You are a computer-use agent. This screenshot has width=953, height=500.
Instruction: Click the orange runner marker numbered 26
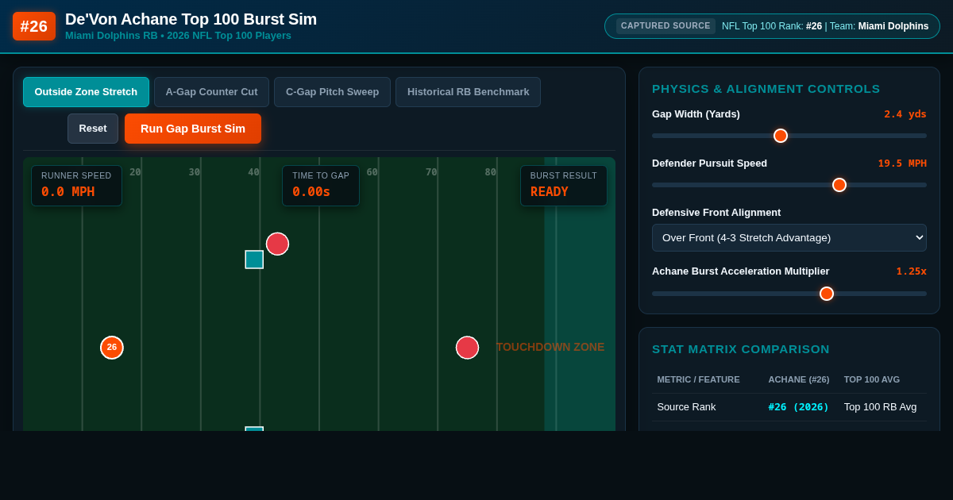(x=112, y=348)
